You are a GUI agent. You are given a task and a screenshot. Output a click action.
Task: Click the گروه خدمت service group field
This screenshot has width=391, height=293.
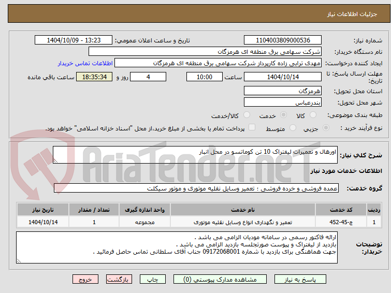click(x=196, y=188)
